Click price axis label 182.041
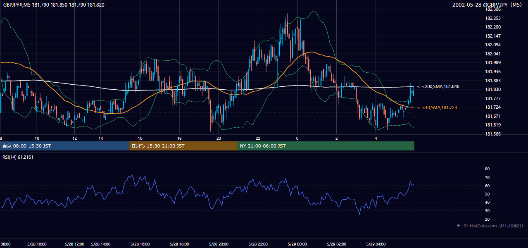This screenshot has width=528, height=248. 492,54
